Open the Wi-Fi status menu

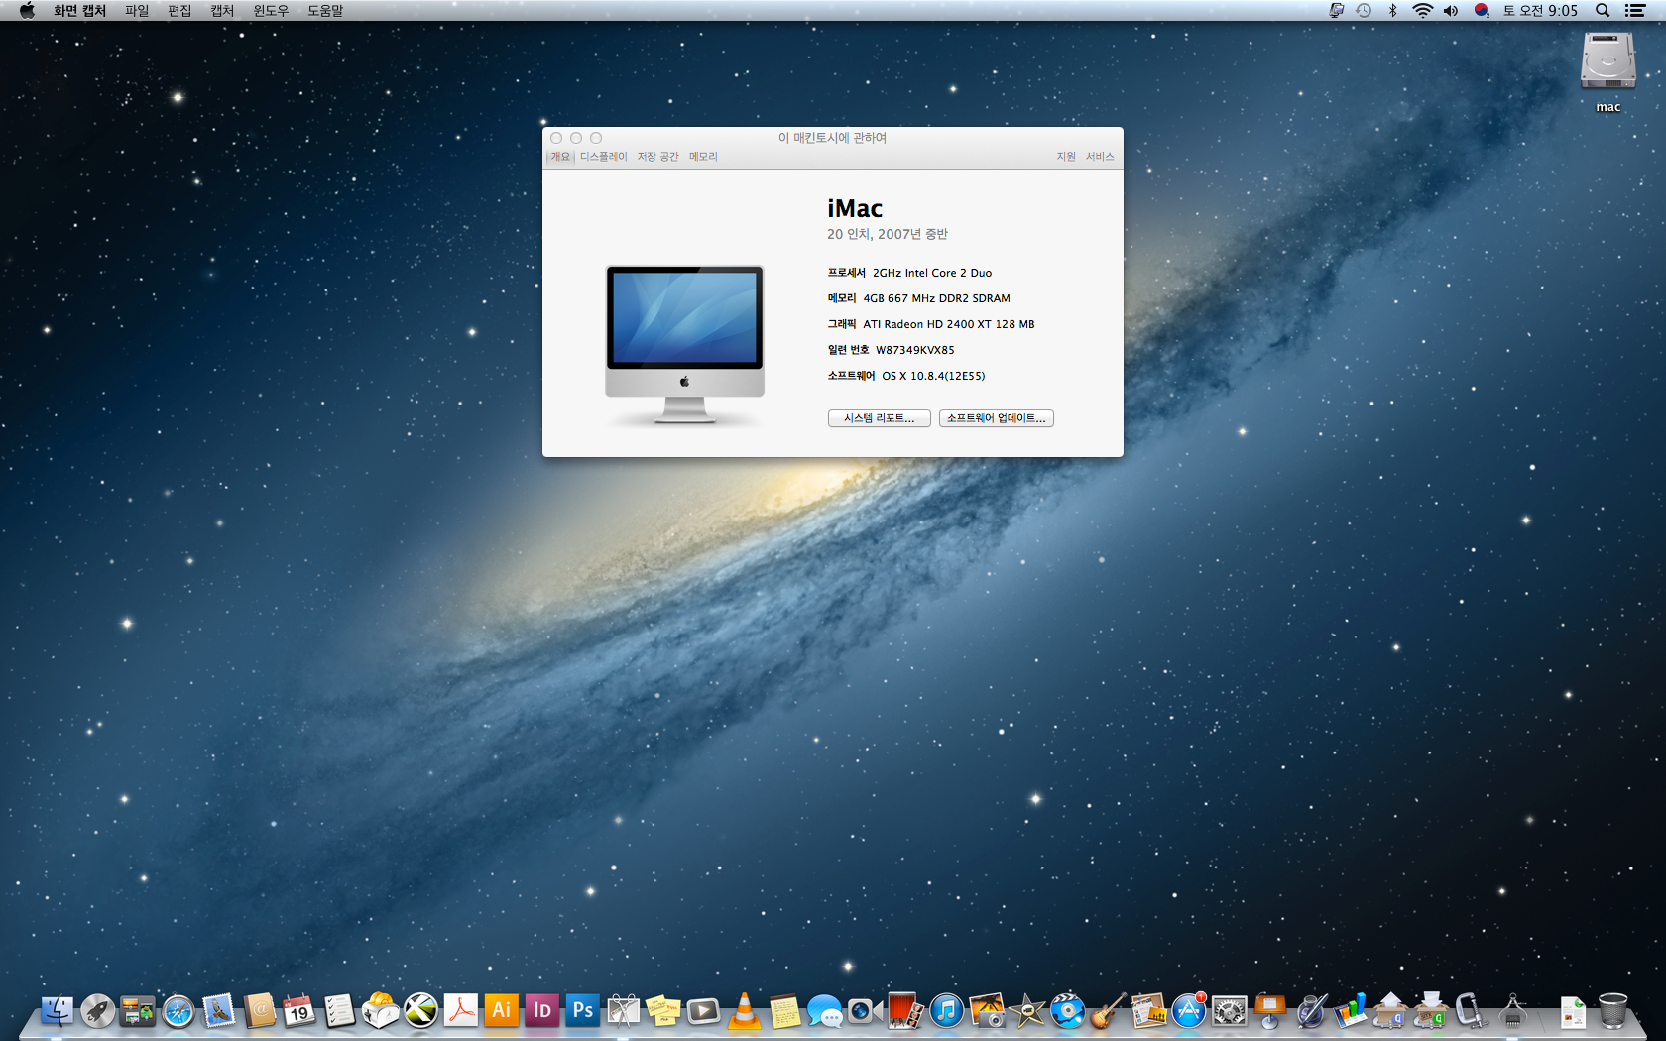tap(1422, 11)
